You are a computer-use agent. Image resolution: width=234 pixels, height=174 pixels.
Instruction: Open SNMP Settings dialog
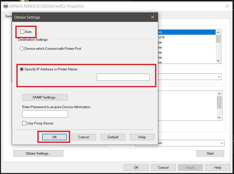(45, 97)
